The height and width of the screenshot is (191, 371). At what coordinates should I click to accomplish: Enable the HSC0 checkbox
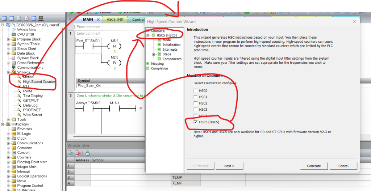pyautogui.click(x=196, y=91)
